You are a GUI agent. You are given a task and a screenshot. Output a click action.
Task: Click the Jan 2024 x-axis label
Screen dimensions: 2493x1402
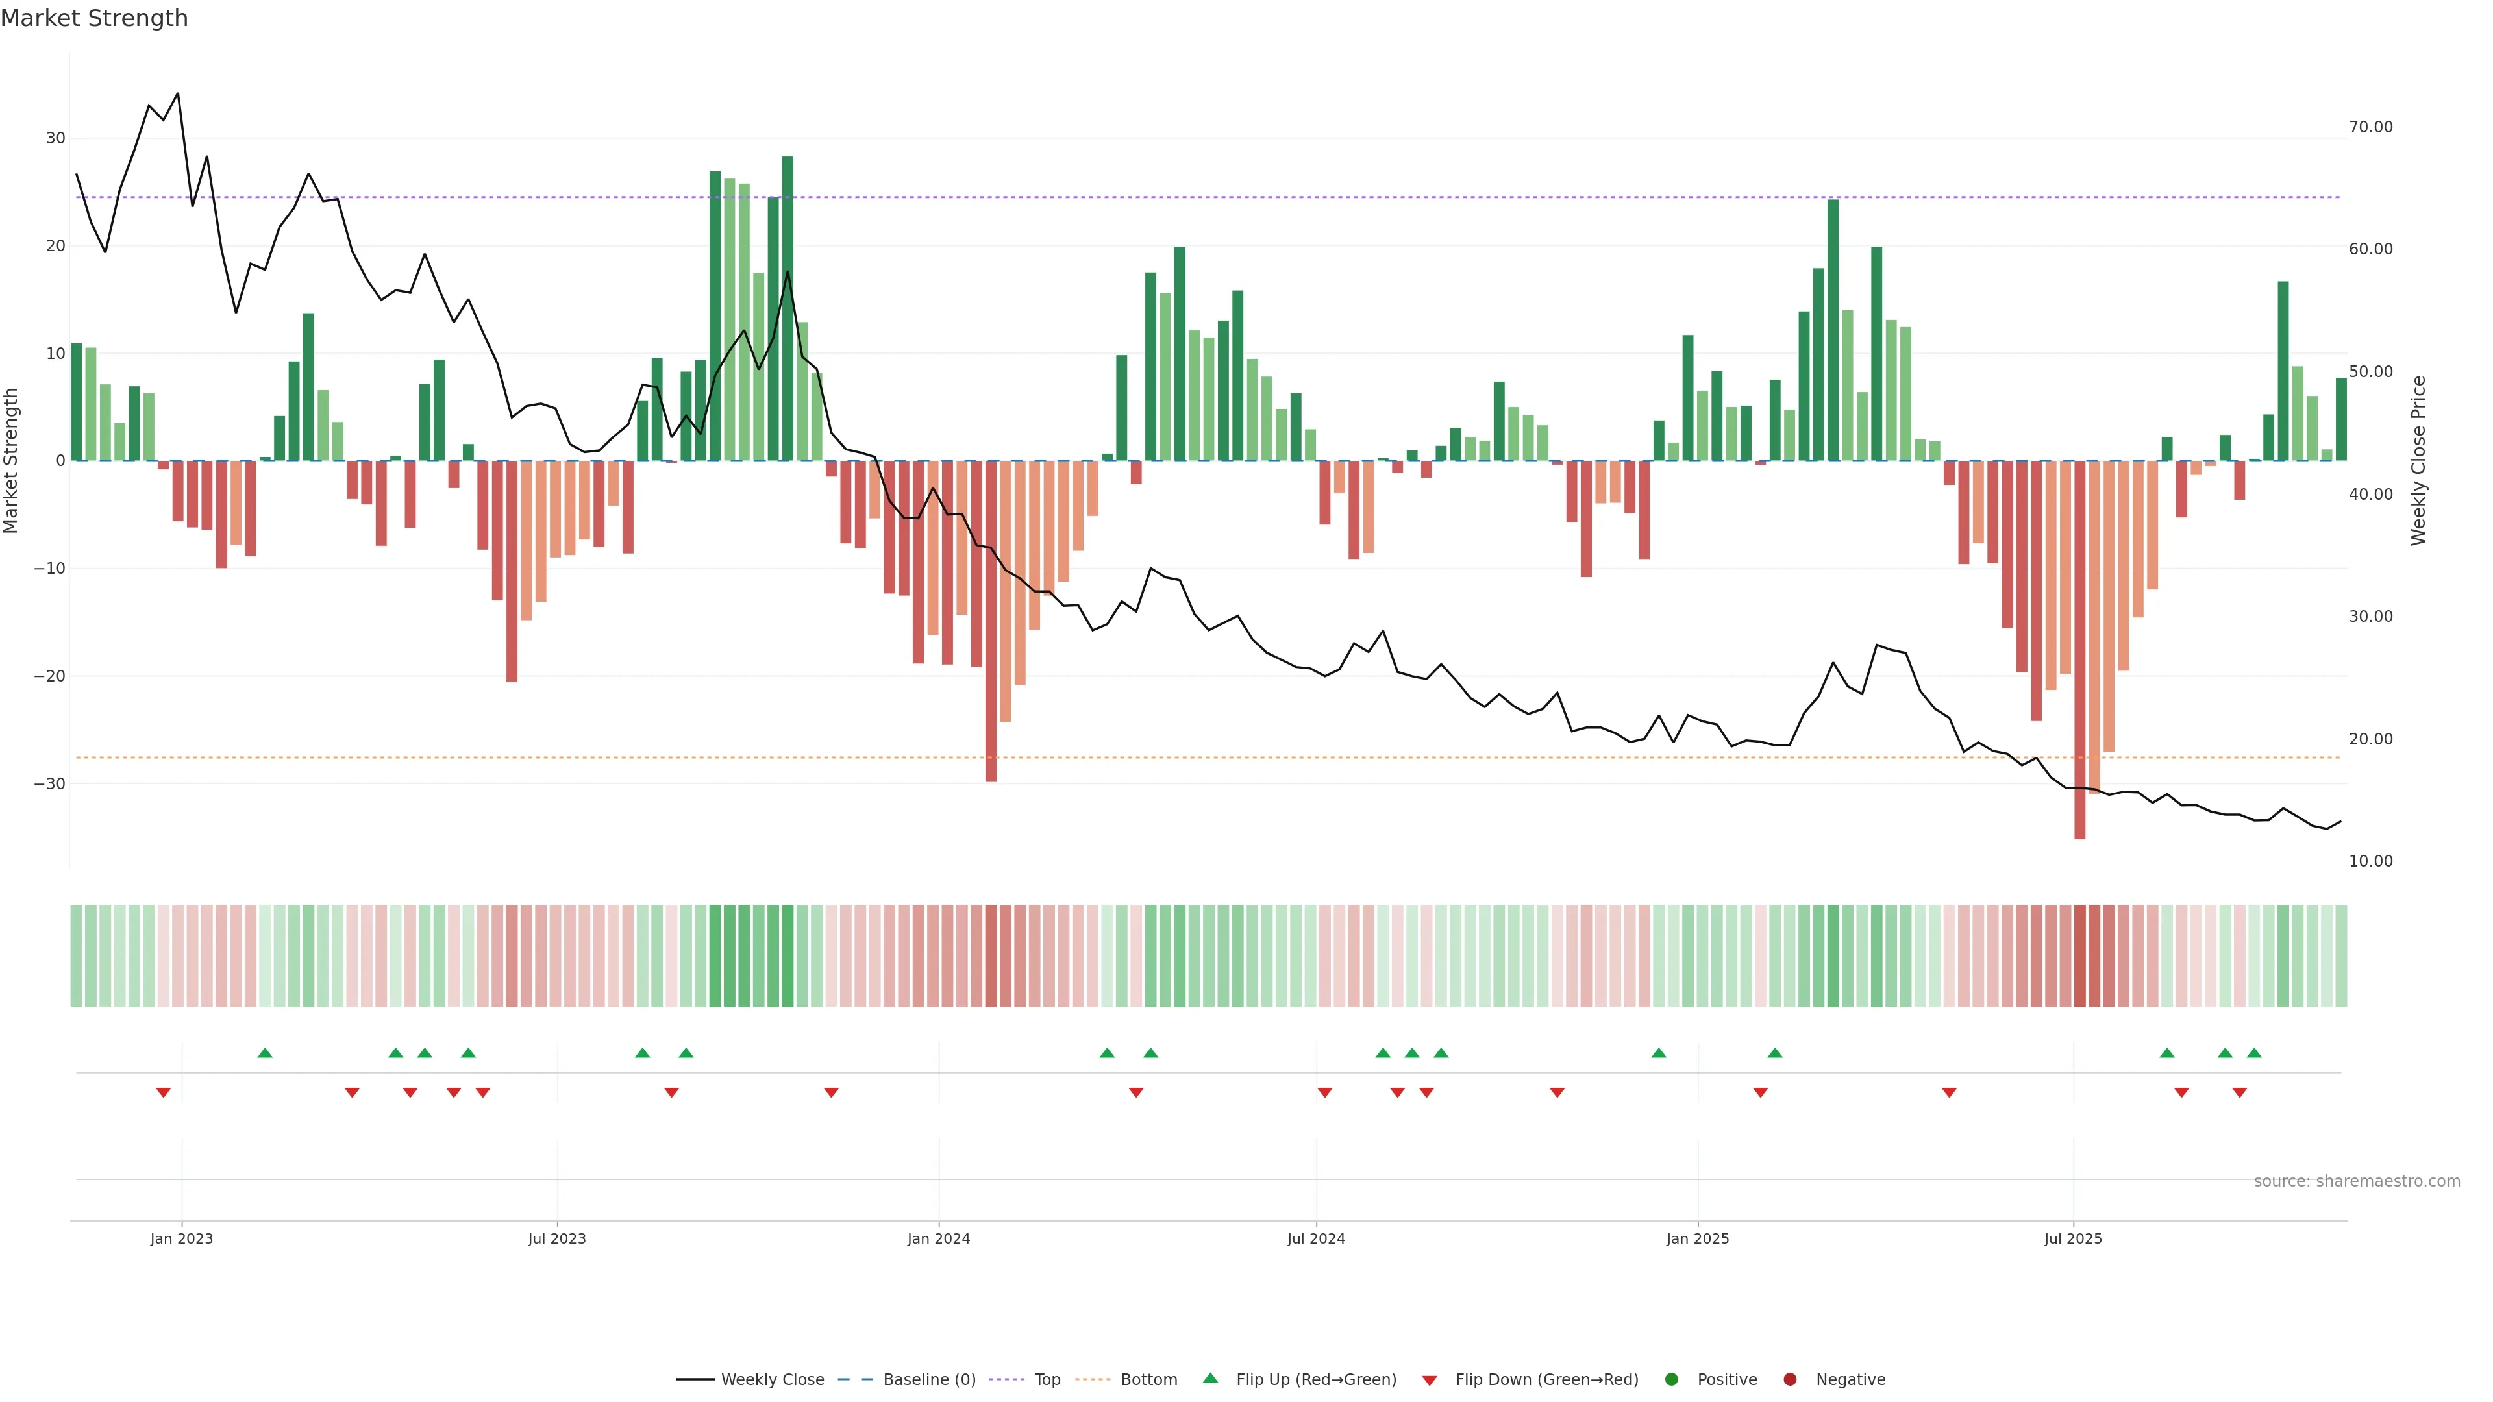(x=937, y=1238)
